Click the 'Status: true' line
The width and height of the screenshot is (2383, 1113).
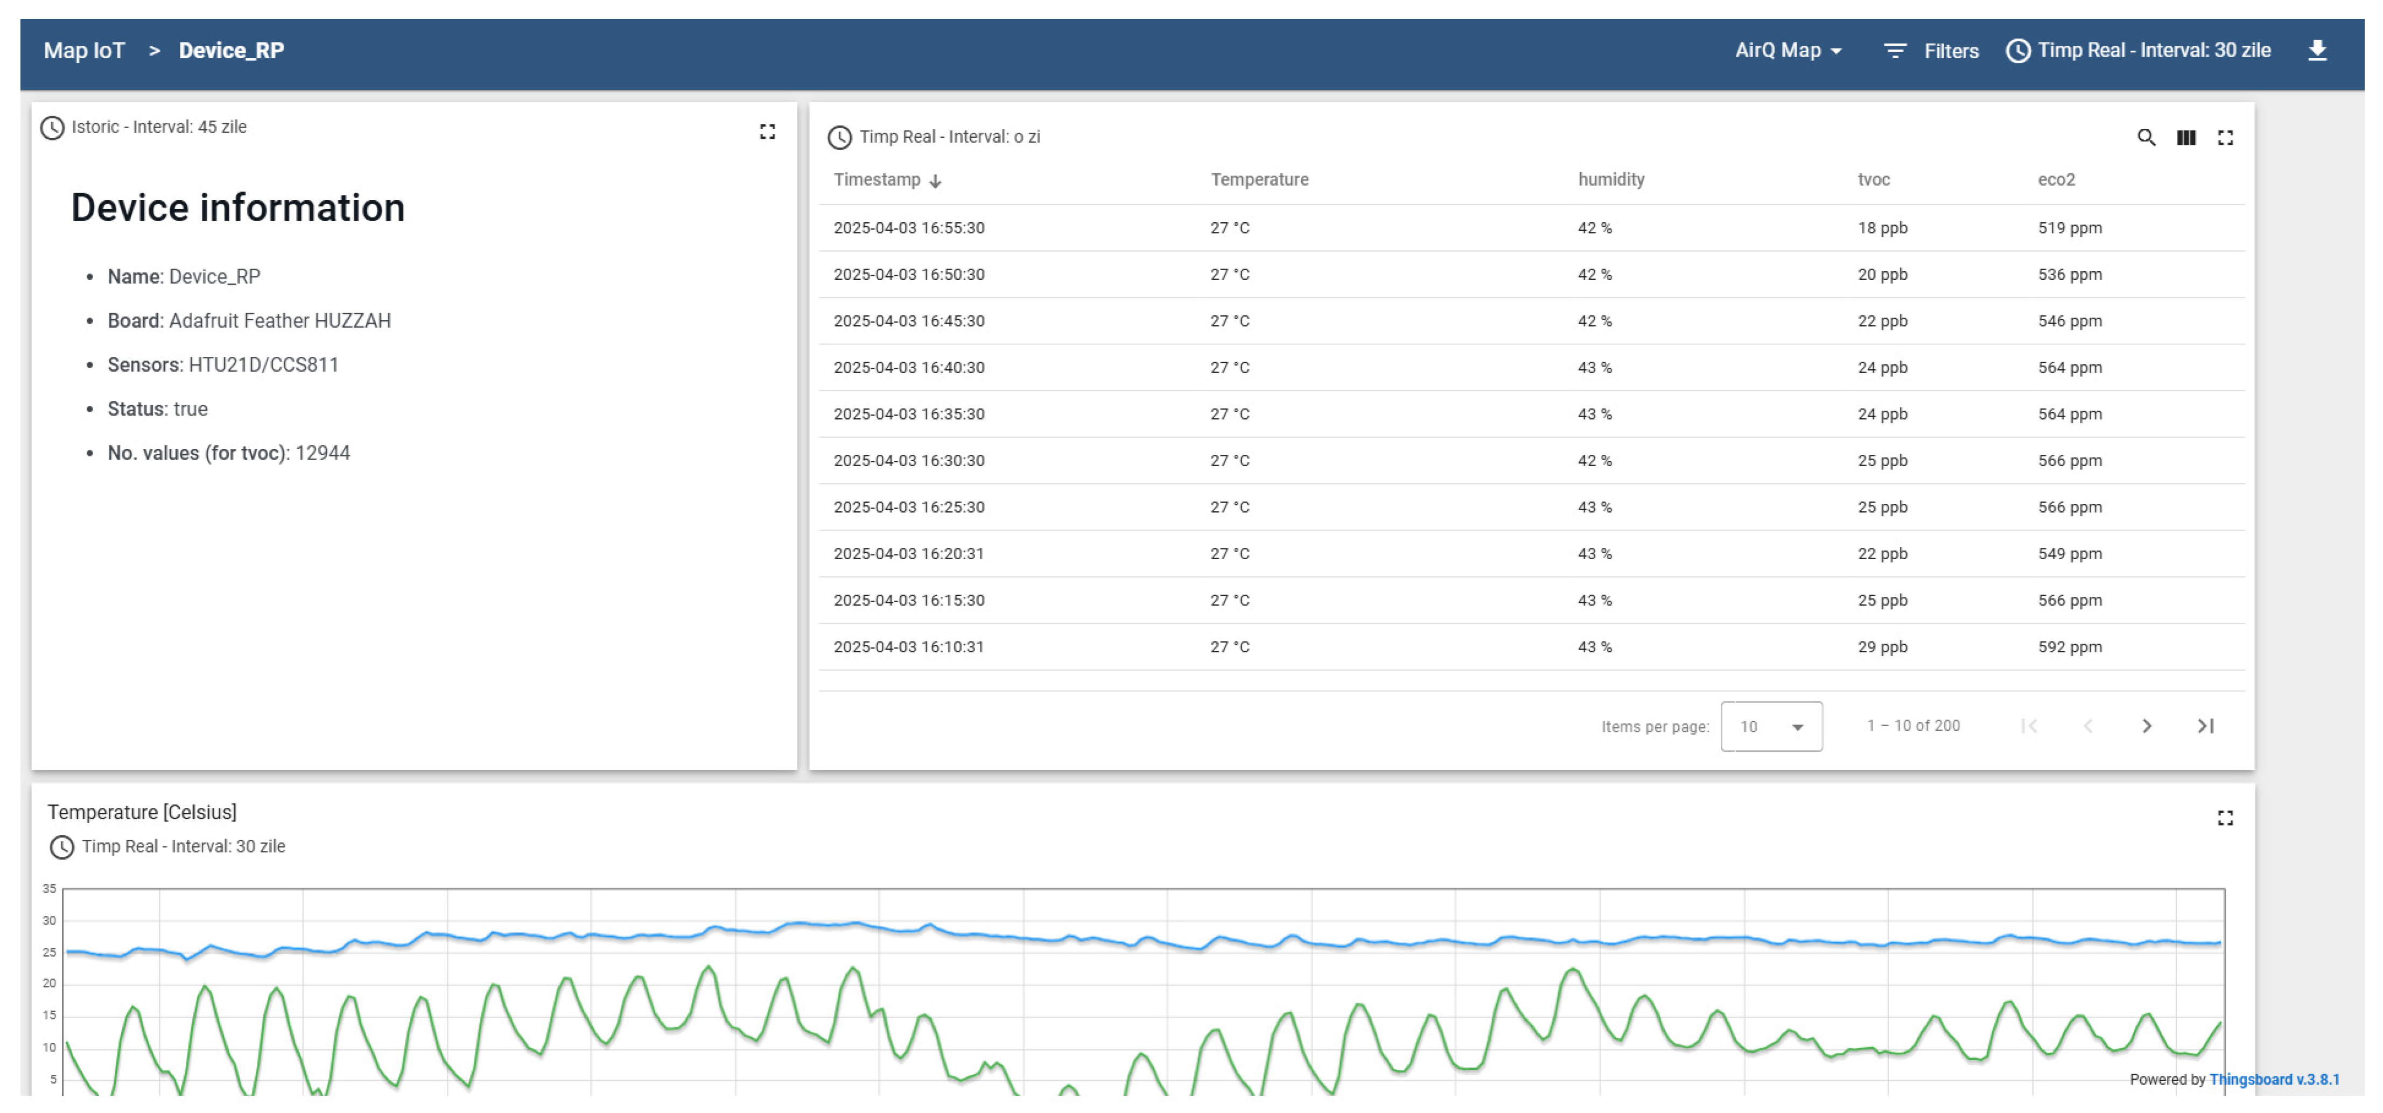(157, 408)
